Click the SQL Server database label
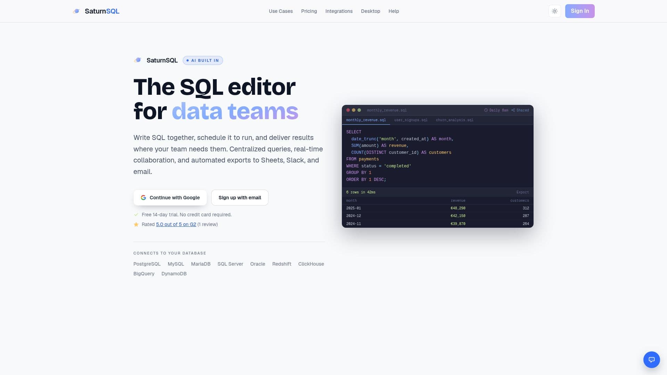The image size is (667, 375). 230,264
